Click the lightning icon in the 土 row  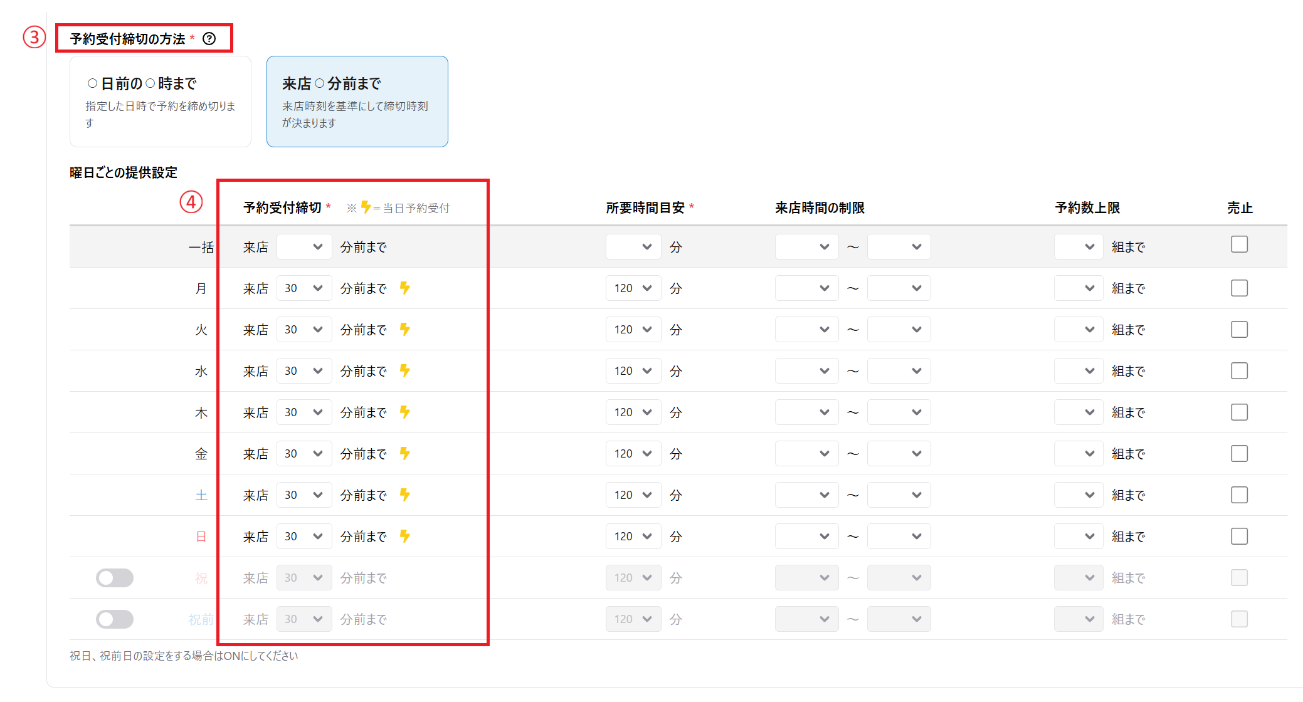coord(405,495)
